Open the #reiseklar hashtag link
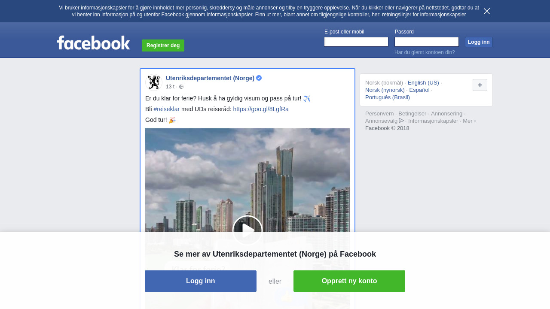The height and width of the screenshot is (309, 550). click(x=167, y=109)
